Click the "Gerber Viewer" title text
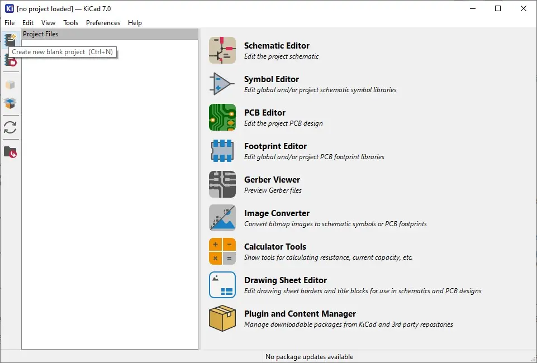The height and width of the screenshot is (363, 537). 272,180
